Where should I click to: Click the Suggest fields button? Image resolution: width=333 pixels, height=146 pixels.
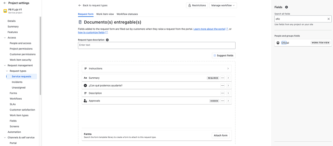click(224, 55)
